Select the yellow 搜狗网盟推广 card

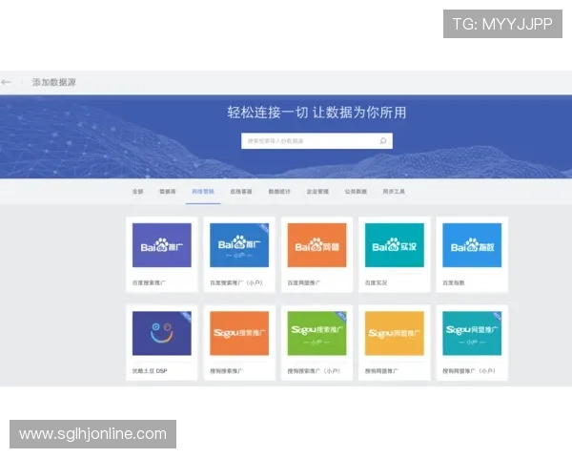(395, 343)
